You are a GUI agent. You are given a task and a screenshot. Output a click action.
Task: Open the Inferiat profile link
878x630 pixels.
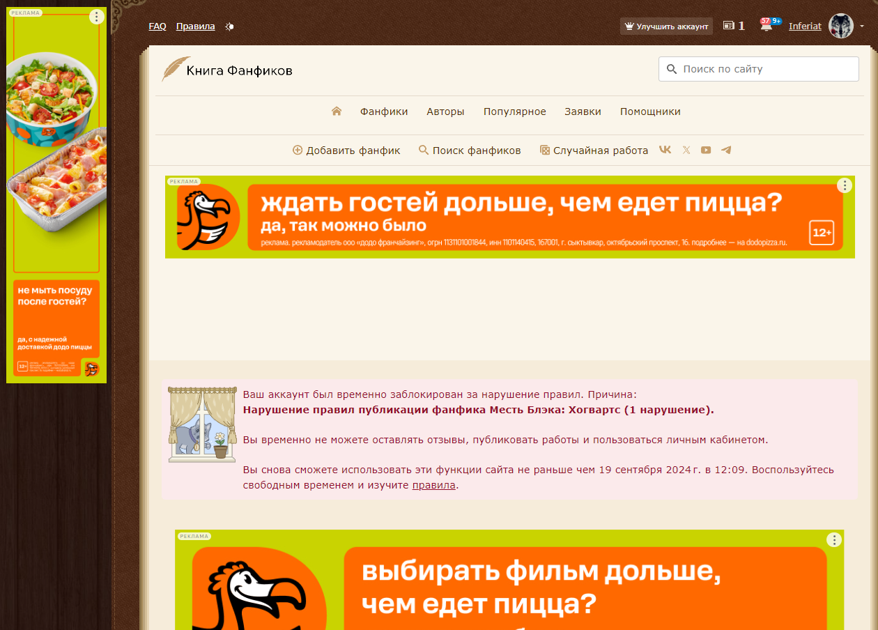(805, 26)
